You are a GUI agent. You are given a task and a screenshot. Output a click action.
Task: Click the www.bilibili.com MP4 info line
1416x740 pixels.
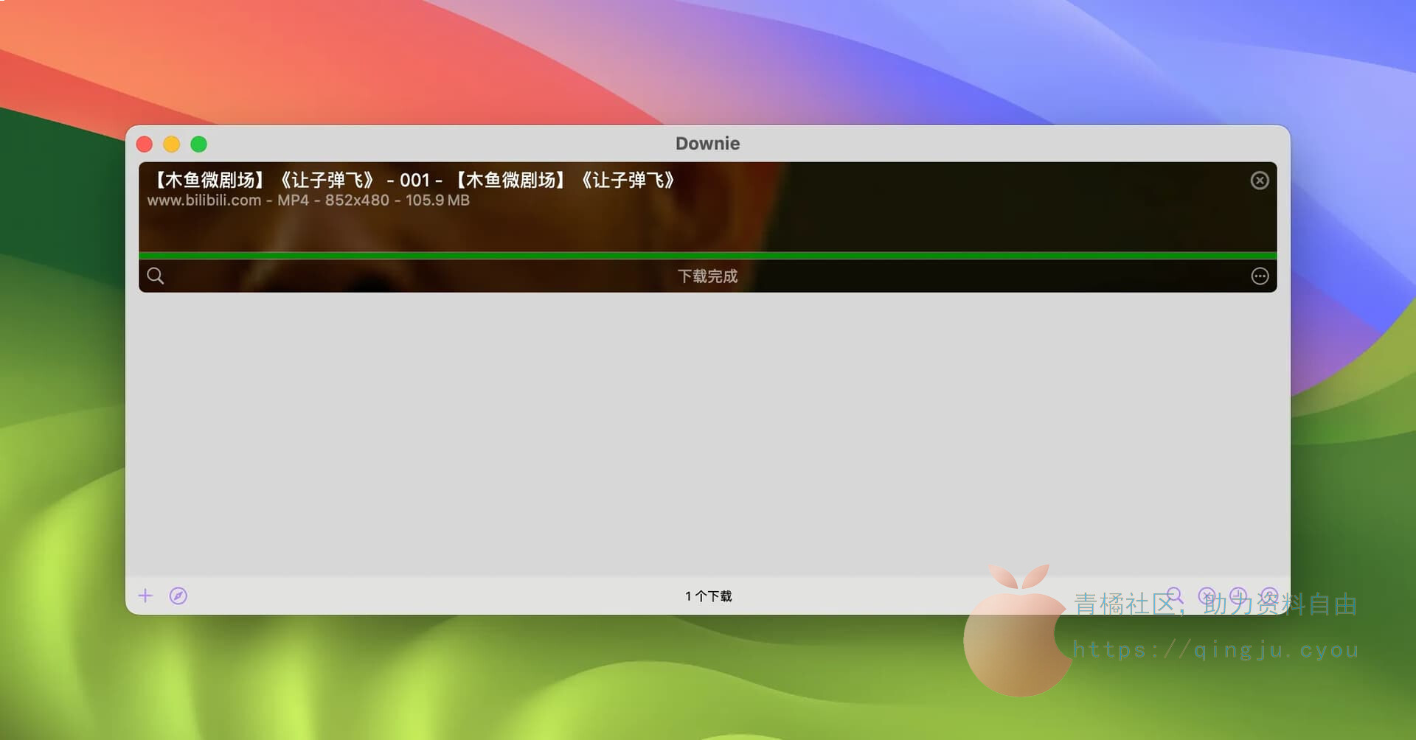coord(308,200)
